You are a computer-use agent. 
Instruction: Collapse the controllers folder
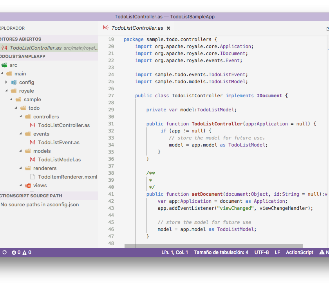click(20, 117)
